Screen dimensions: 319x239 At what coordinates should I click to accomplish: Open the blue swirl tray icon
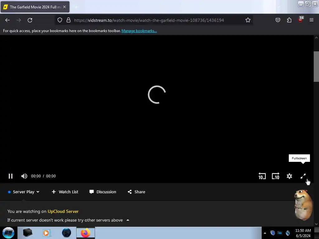click(288, 233)
